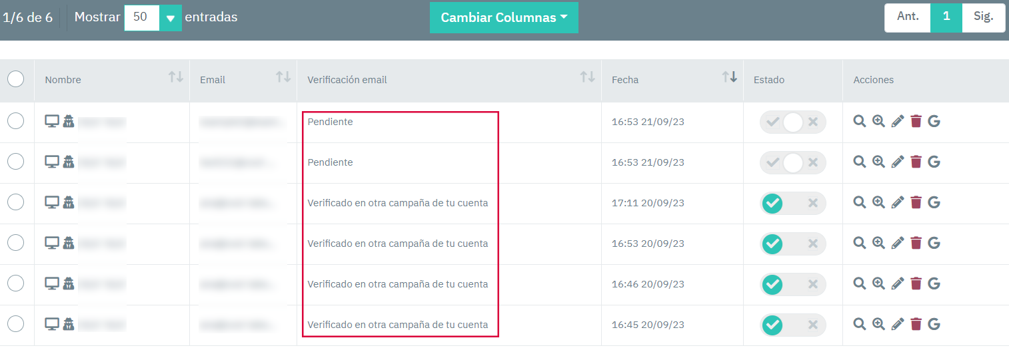Click the zoom-plus icon in the 17:11 20/09/23 row
Screen dimensions: 1009x350
pyautogui.click(x=878, y=202)
